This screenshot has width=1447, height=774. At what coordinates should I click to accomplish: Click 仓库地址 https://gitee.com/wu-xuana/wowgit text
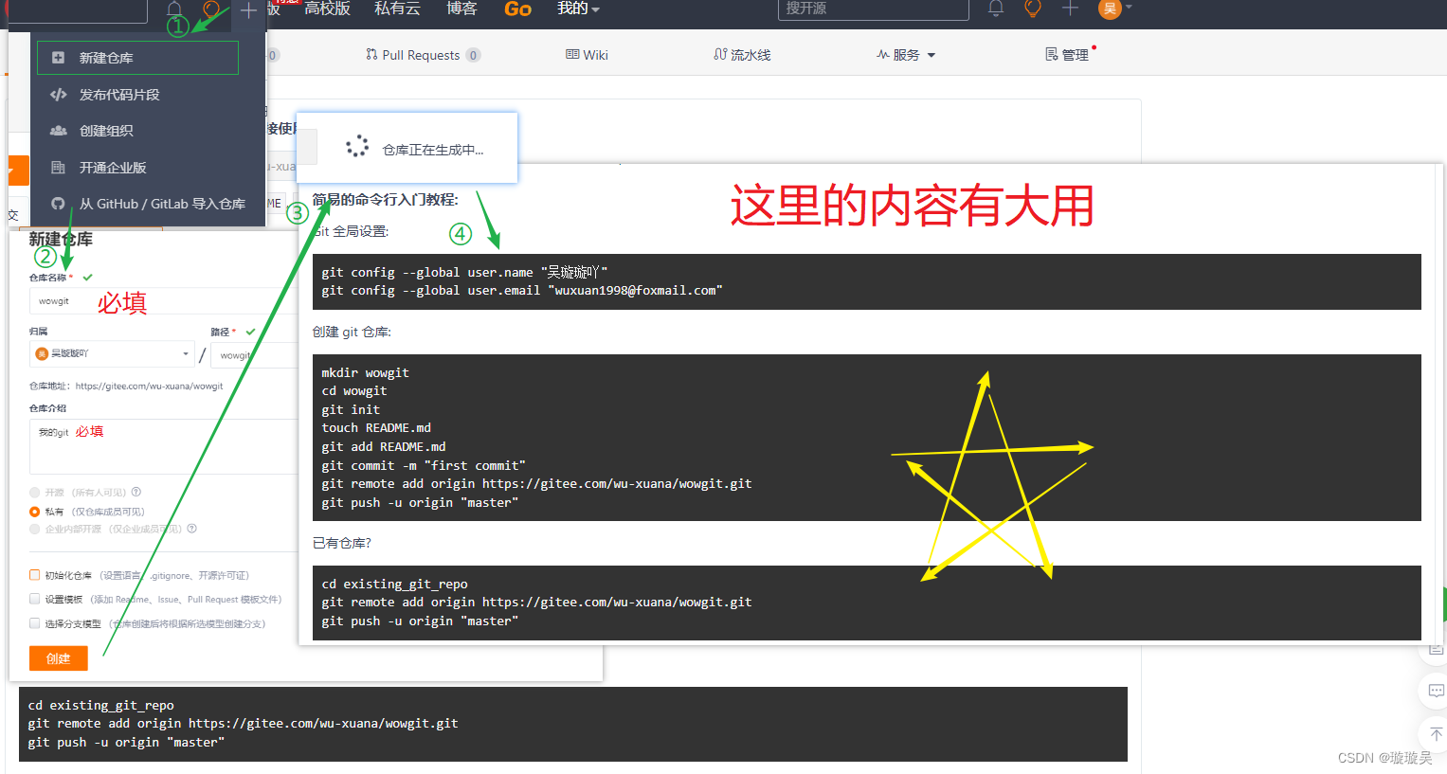click(126, 387)
